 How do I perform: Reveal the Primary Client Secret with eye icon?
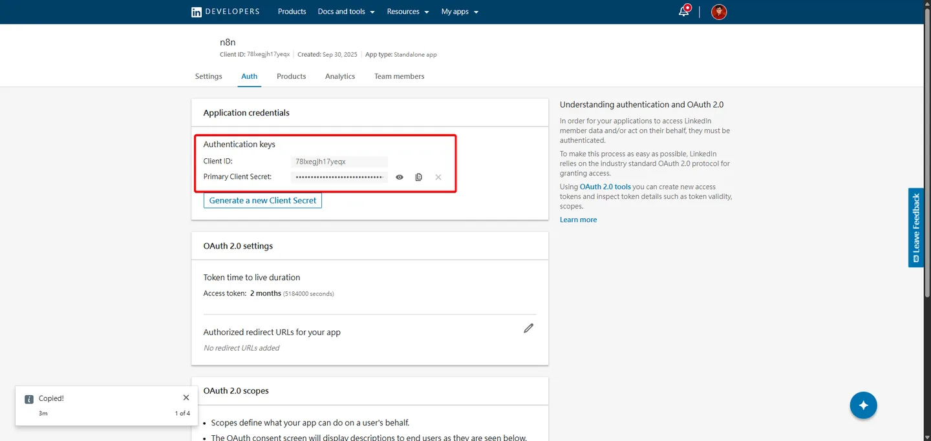point(400,177)
